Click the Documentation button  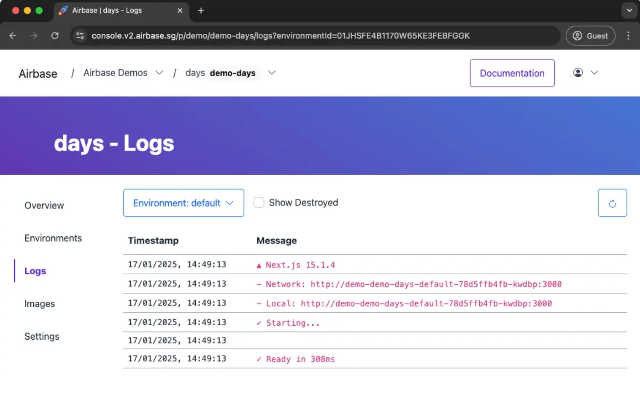coord(512,73)
